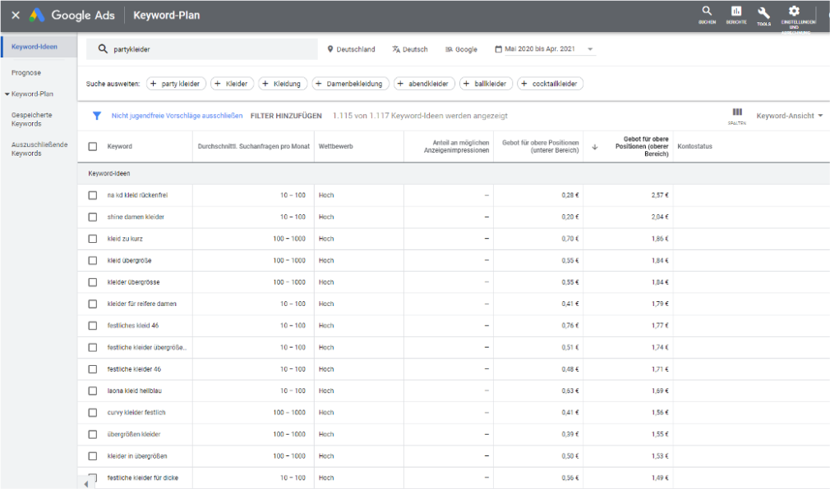Click FILTER HINZUFÜGEN button

[286, 116]
